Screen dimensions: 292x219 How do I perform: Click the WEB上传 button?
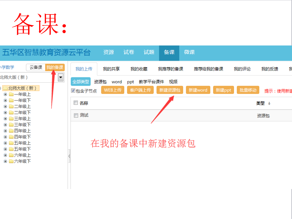click(113, 90)
